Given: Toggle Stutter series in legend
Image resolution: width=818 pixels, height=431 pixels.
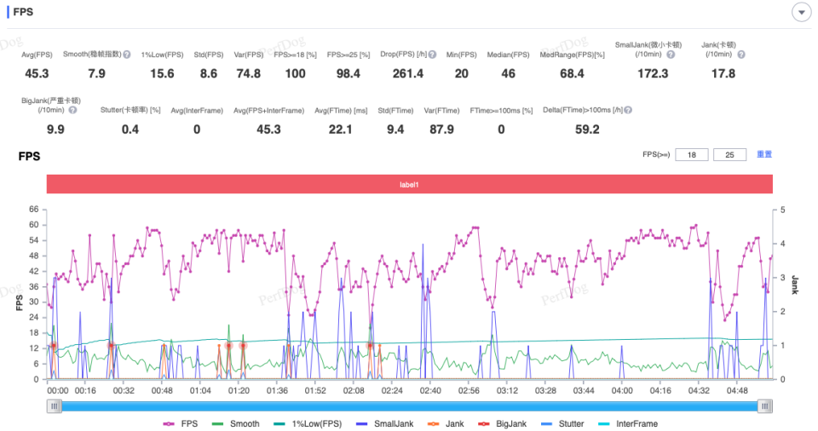Looking at the screenshot, I should tap(562, 423).
